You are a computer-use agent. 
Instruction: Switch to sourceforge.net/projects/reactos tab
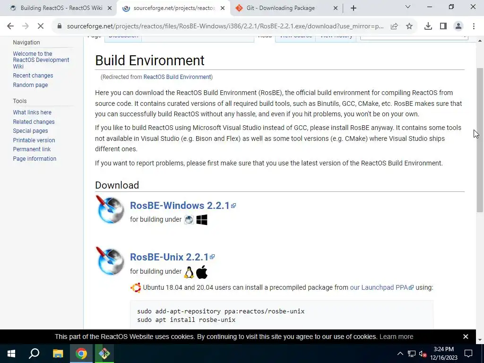(173, 8)
